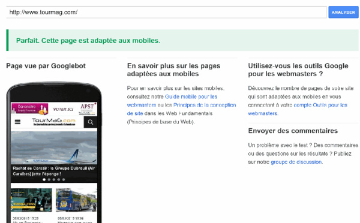The width and height of the screenshot is (360, 223).
Task: Click the Rachat de Corsair headline text
Action: coord(54,171)
